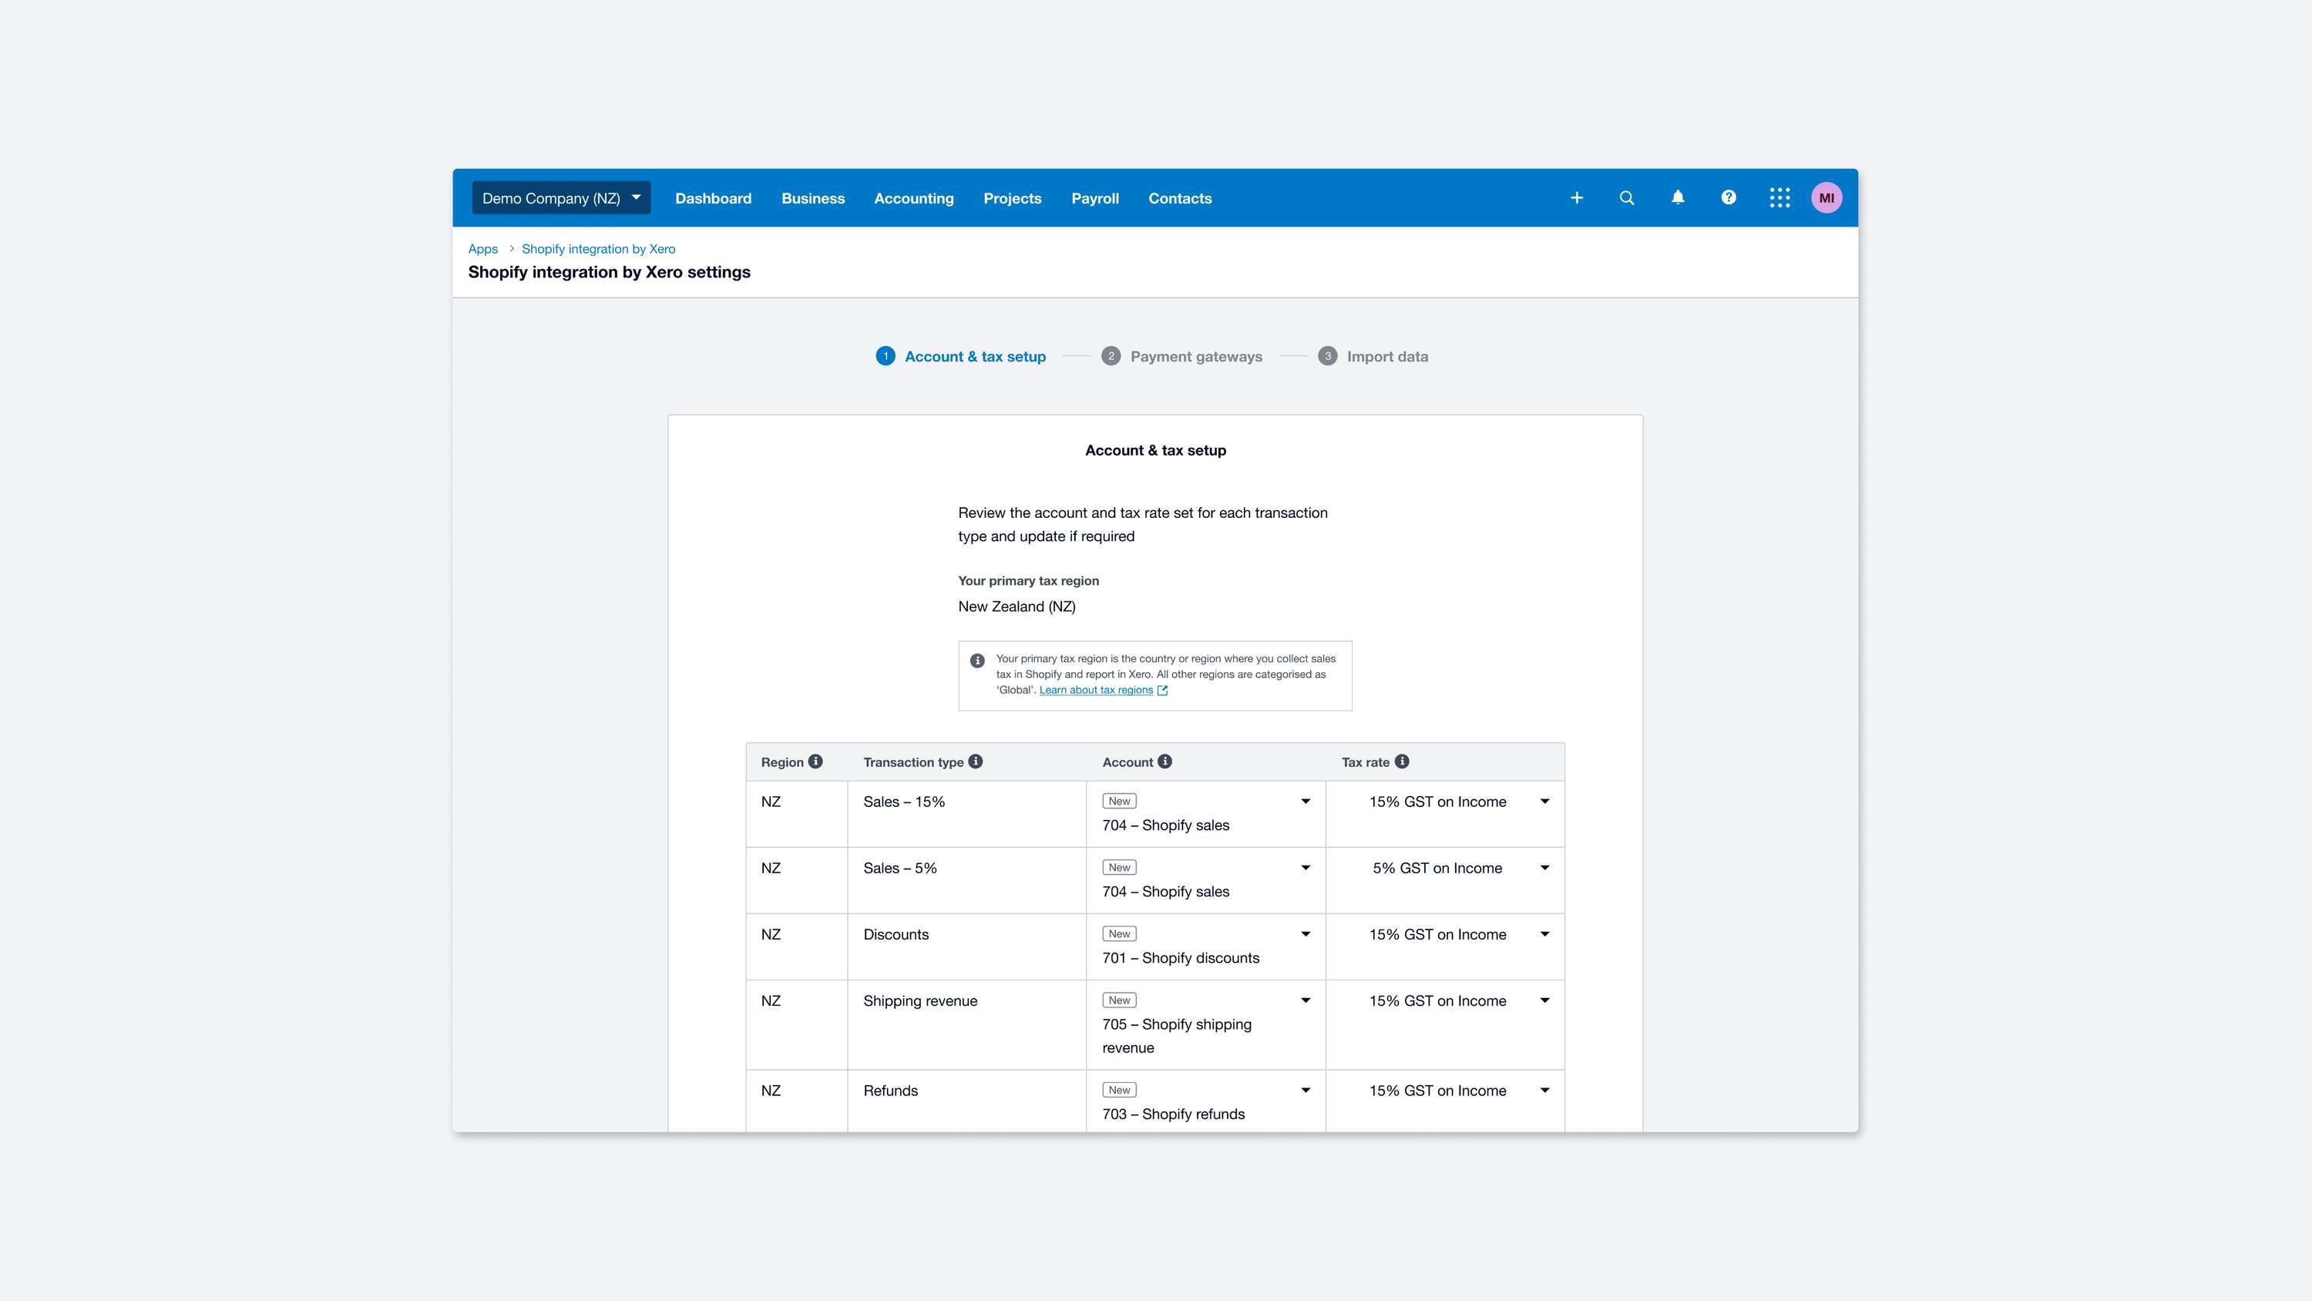Screen dimensions: 2312x1301
Task: Click the page title Shopify integration by Xero settings
Action: [609, 272]
